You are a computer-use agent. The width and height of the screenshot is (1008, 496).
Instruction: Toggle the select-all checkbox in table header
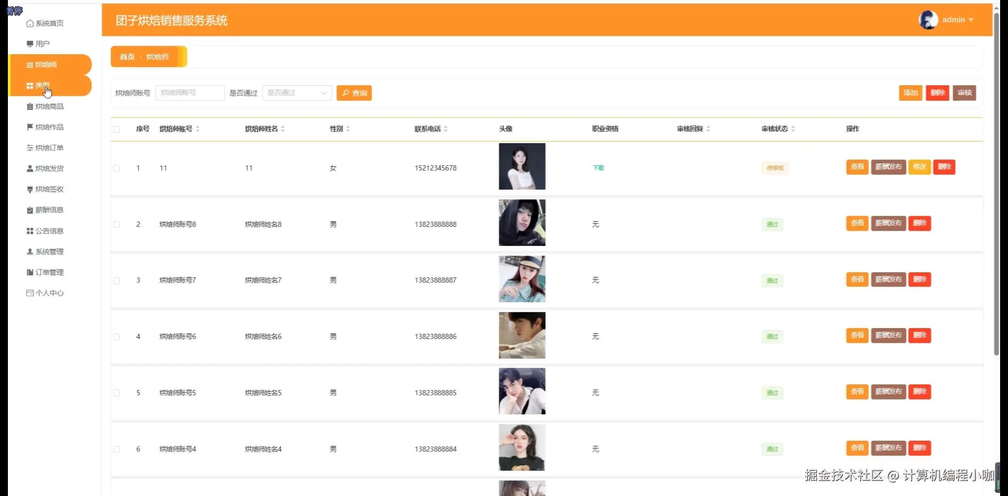coord(116,130)
